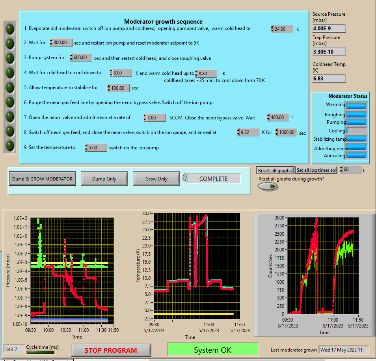The image size is (376, 361).
Task: Click the Warming status bar
Action: [357, 106]
